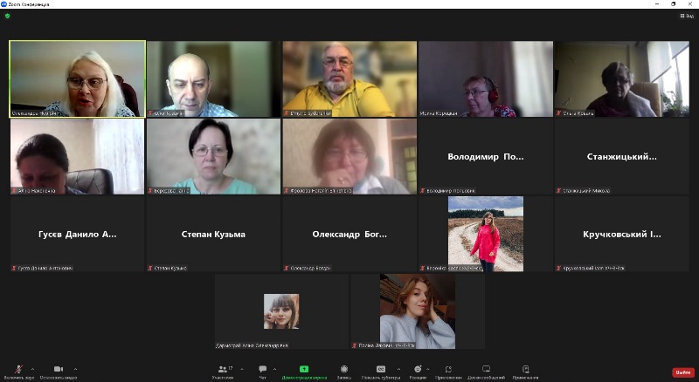Select the Володимир По... participant tile
The image size is (699, 382).
pos(486,156)
